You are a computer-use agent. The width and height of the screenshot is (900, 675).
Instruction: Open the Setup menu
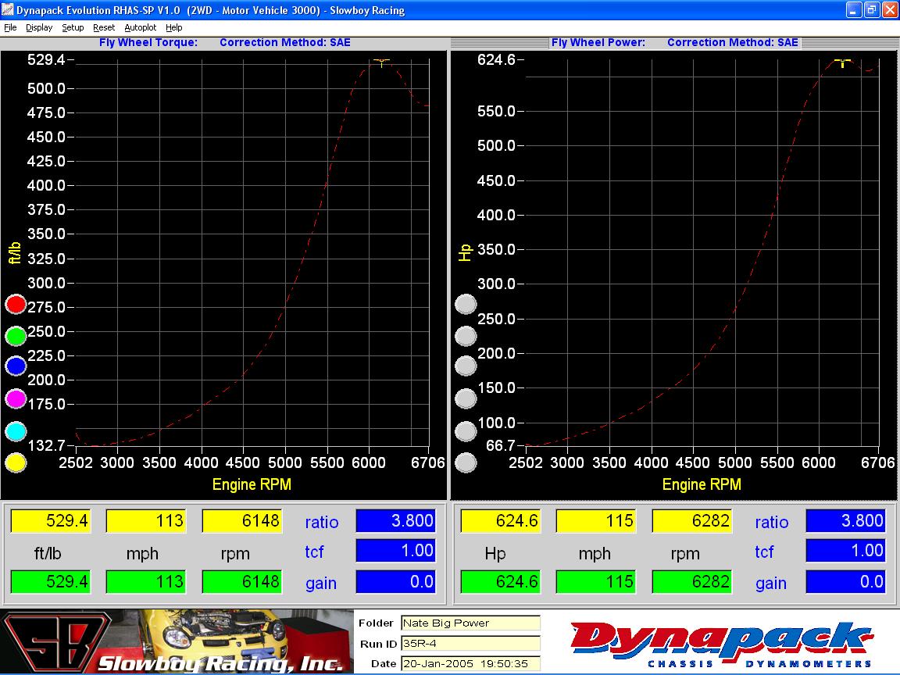tap(73, 27)
